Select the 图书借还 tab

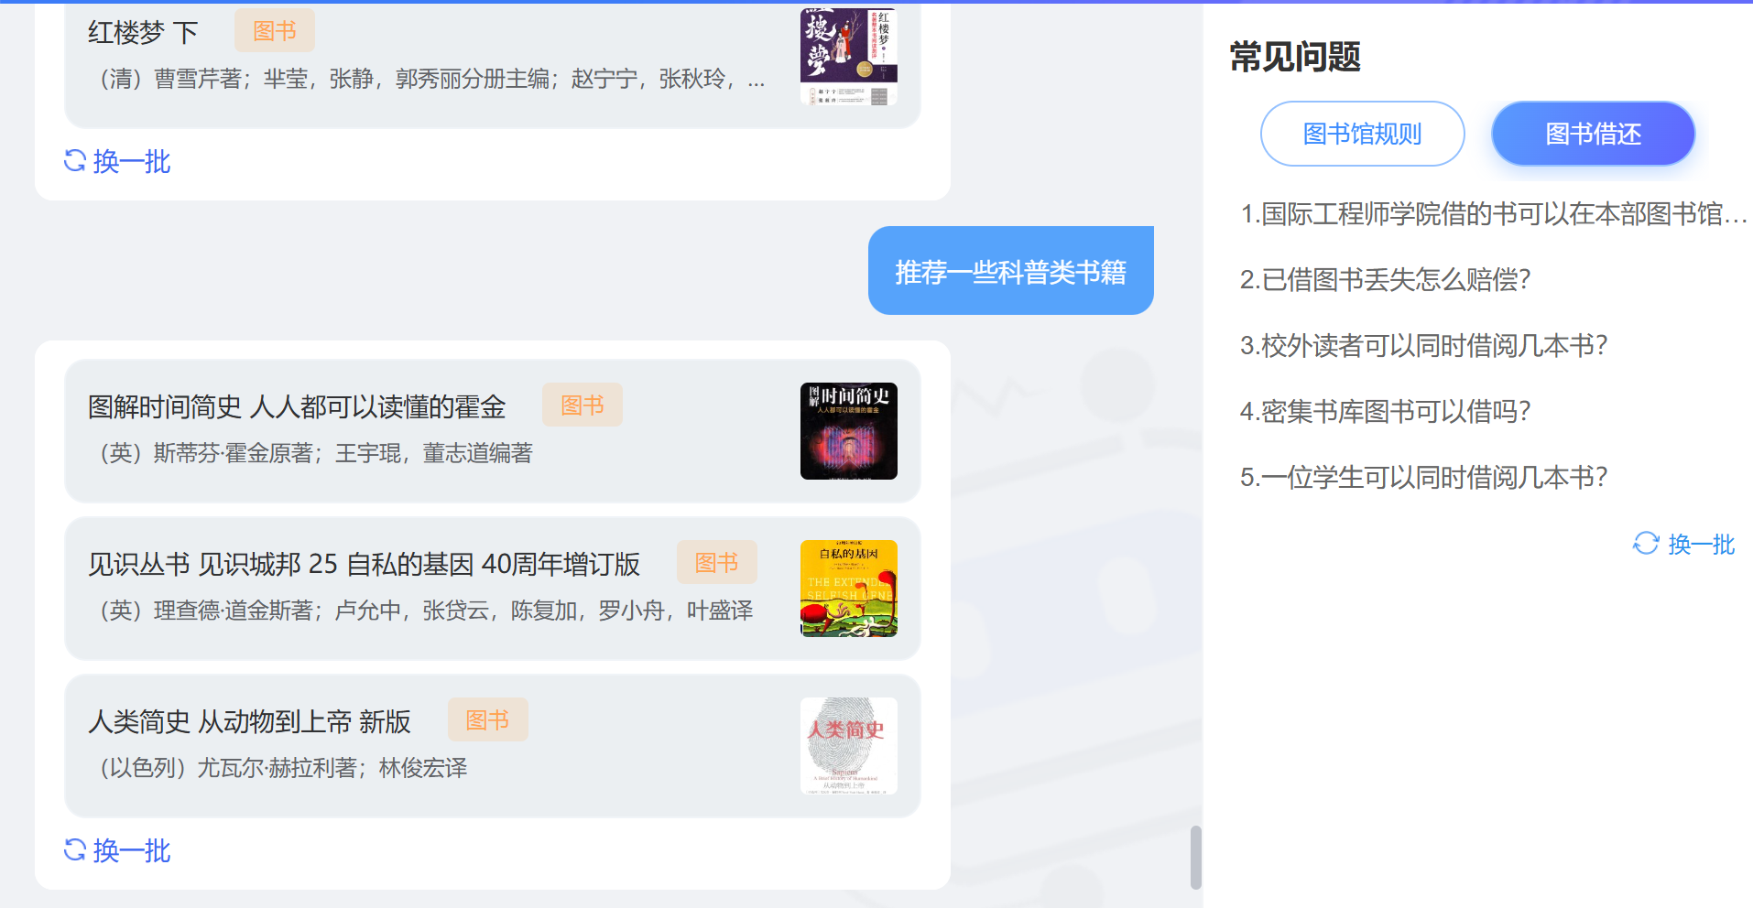1593,134
